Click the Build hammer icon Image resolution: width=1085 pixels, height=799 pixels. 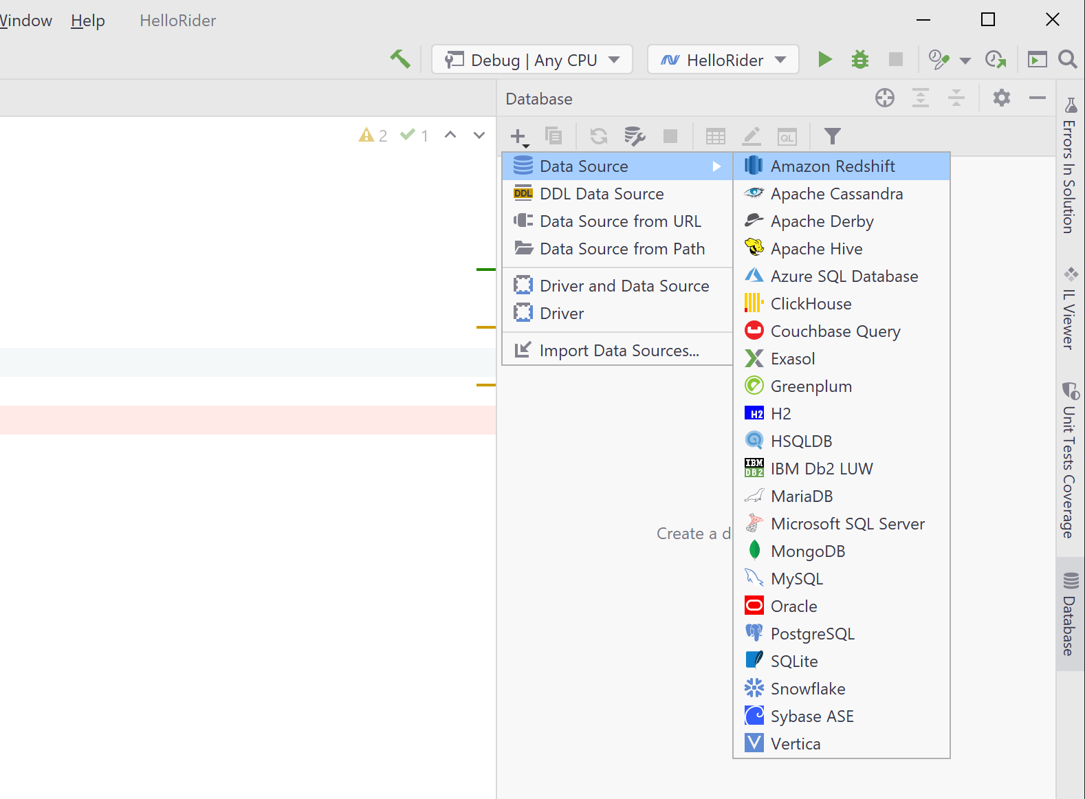tap(399, 60)
